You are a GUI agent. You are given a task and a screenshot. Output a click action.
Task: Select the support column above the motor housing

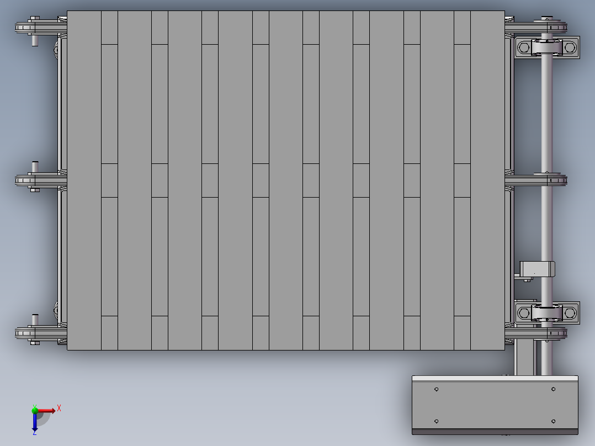point(525,357)
